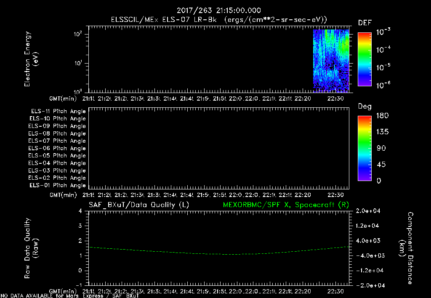Image resolution: width=431 pixels, height=298 pixels.
Task: Click the Electron Energy (eV) axis label
Action: pos(31,59)
